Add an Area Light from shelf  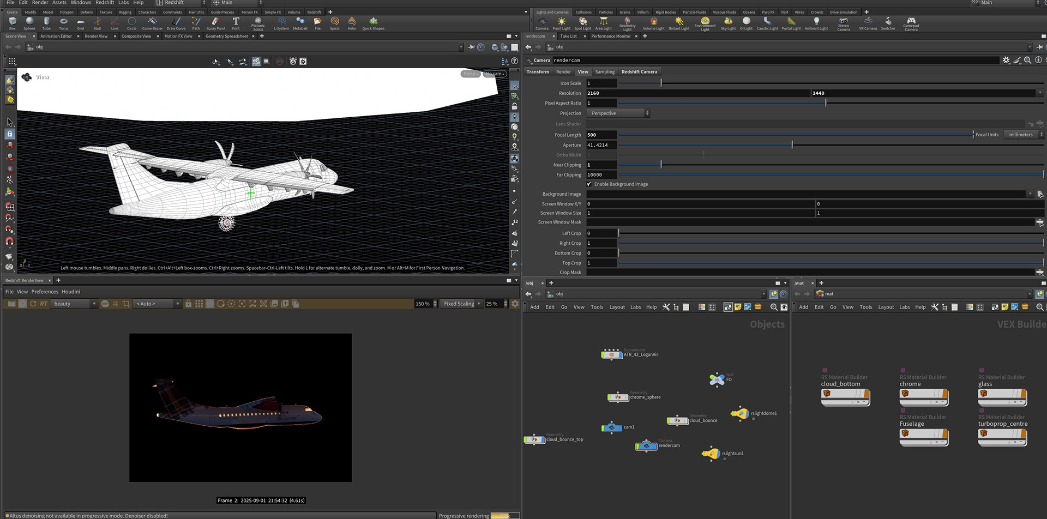(x=603, y=23)
